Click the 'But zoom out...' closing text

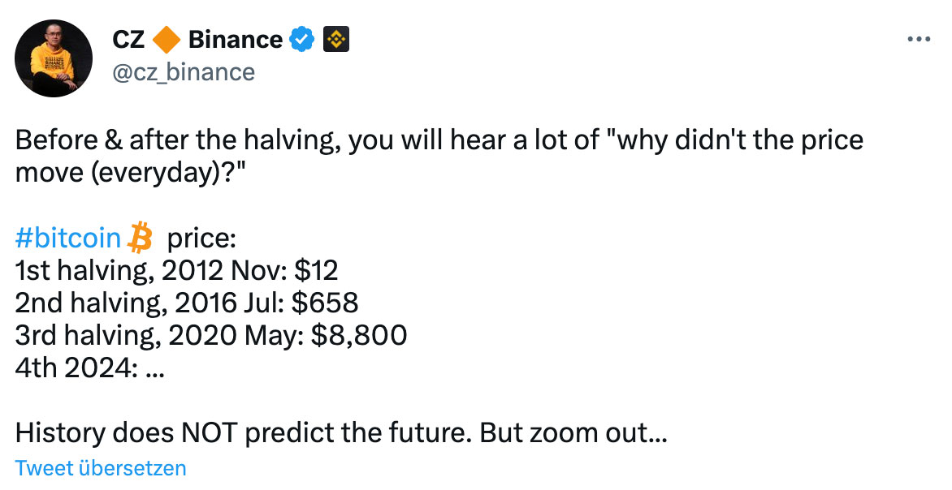573,433
